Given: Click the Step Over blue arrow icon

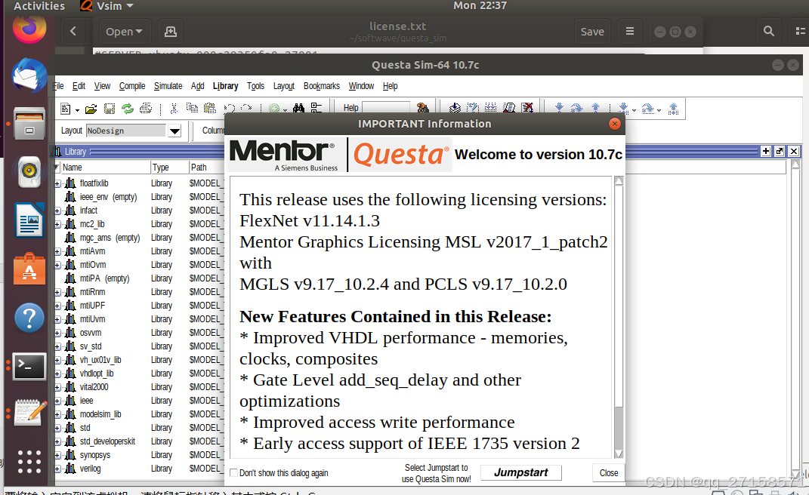Looking at the screenshot, I should pos(577,108).
